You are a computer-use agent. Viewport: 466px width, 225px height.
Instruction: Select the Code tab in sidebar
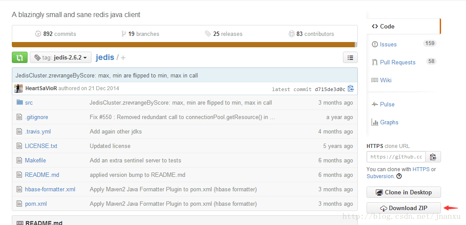403,26
